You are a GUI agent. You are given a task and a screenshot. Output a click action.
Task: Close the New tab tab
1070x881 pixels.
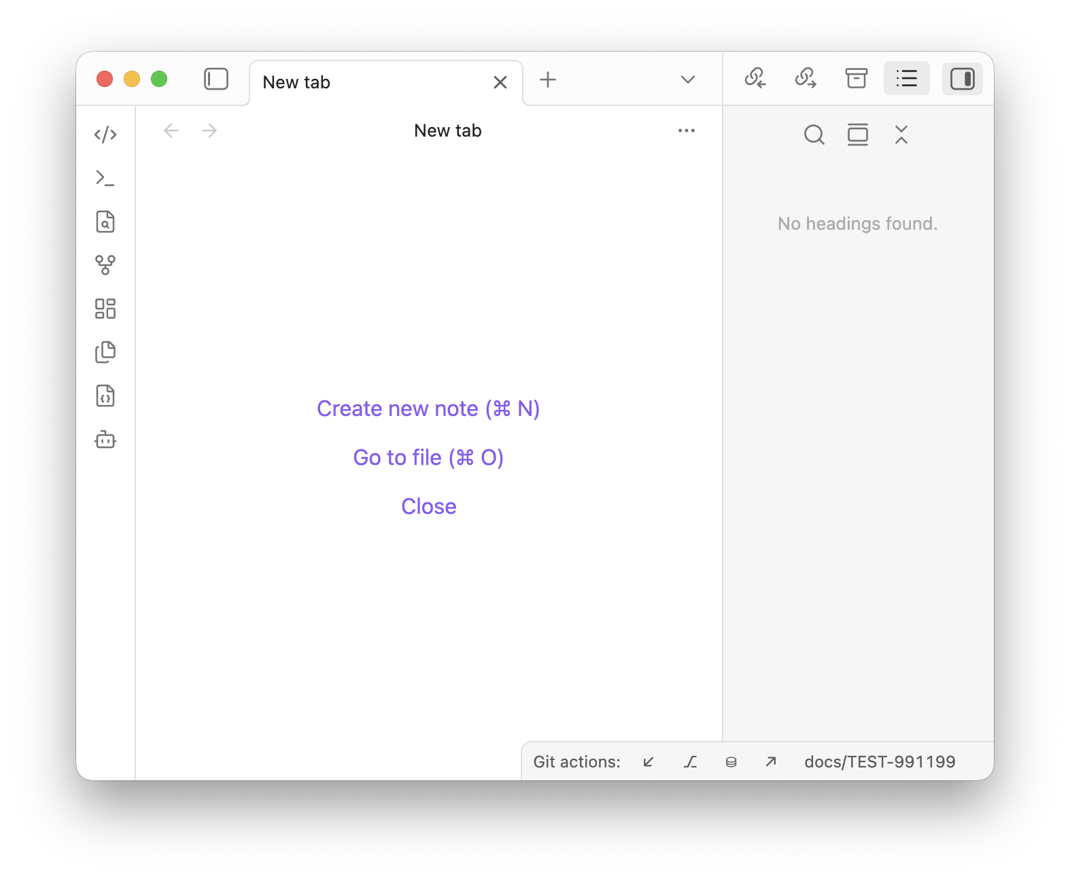pyautogui.click(x=500, y=82)
